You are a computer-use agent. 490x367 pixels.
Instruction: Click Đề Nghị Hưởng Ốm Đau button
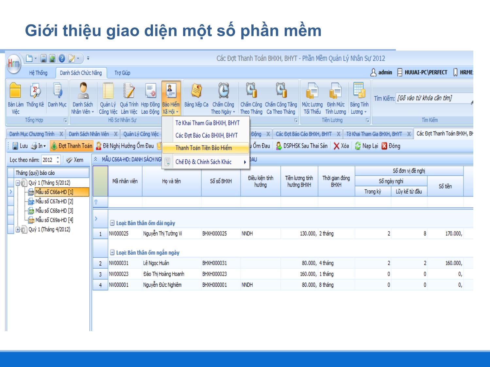point(125,146)
